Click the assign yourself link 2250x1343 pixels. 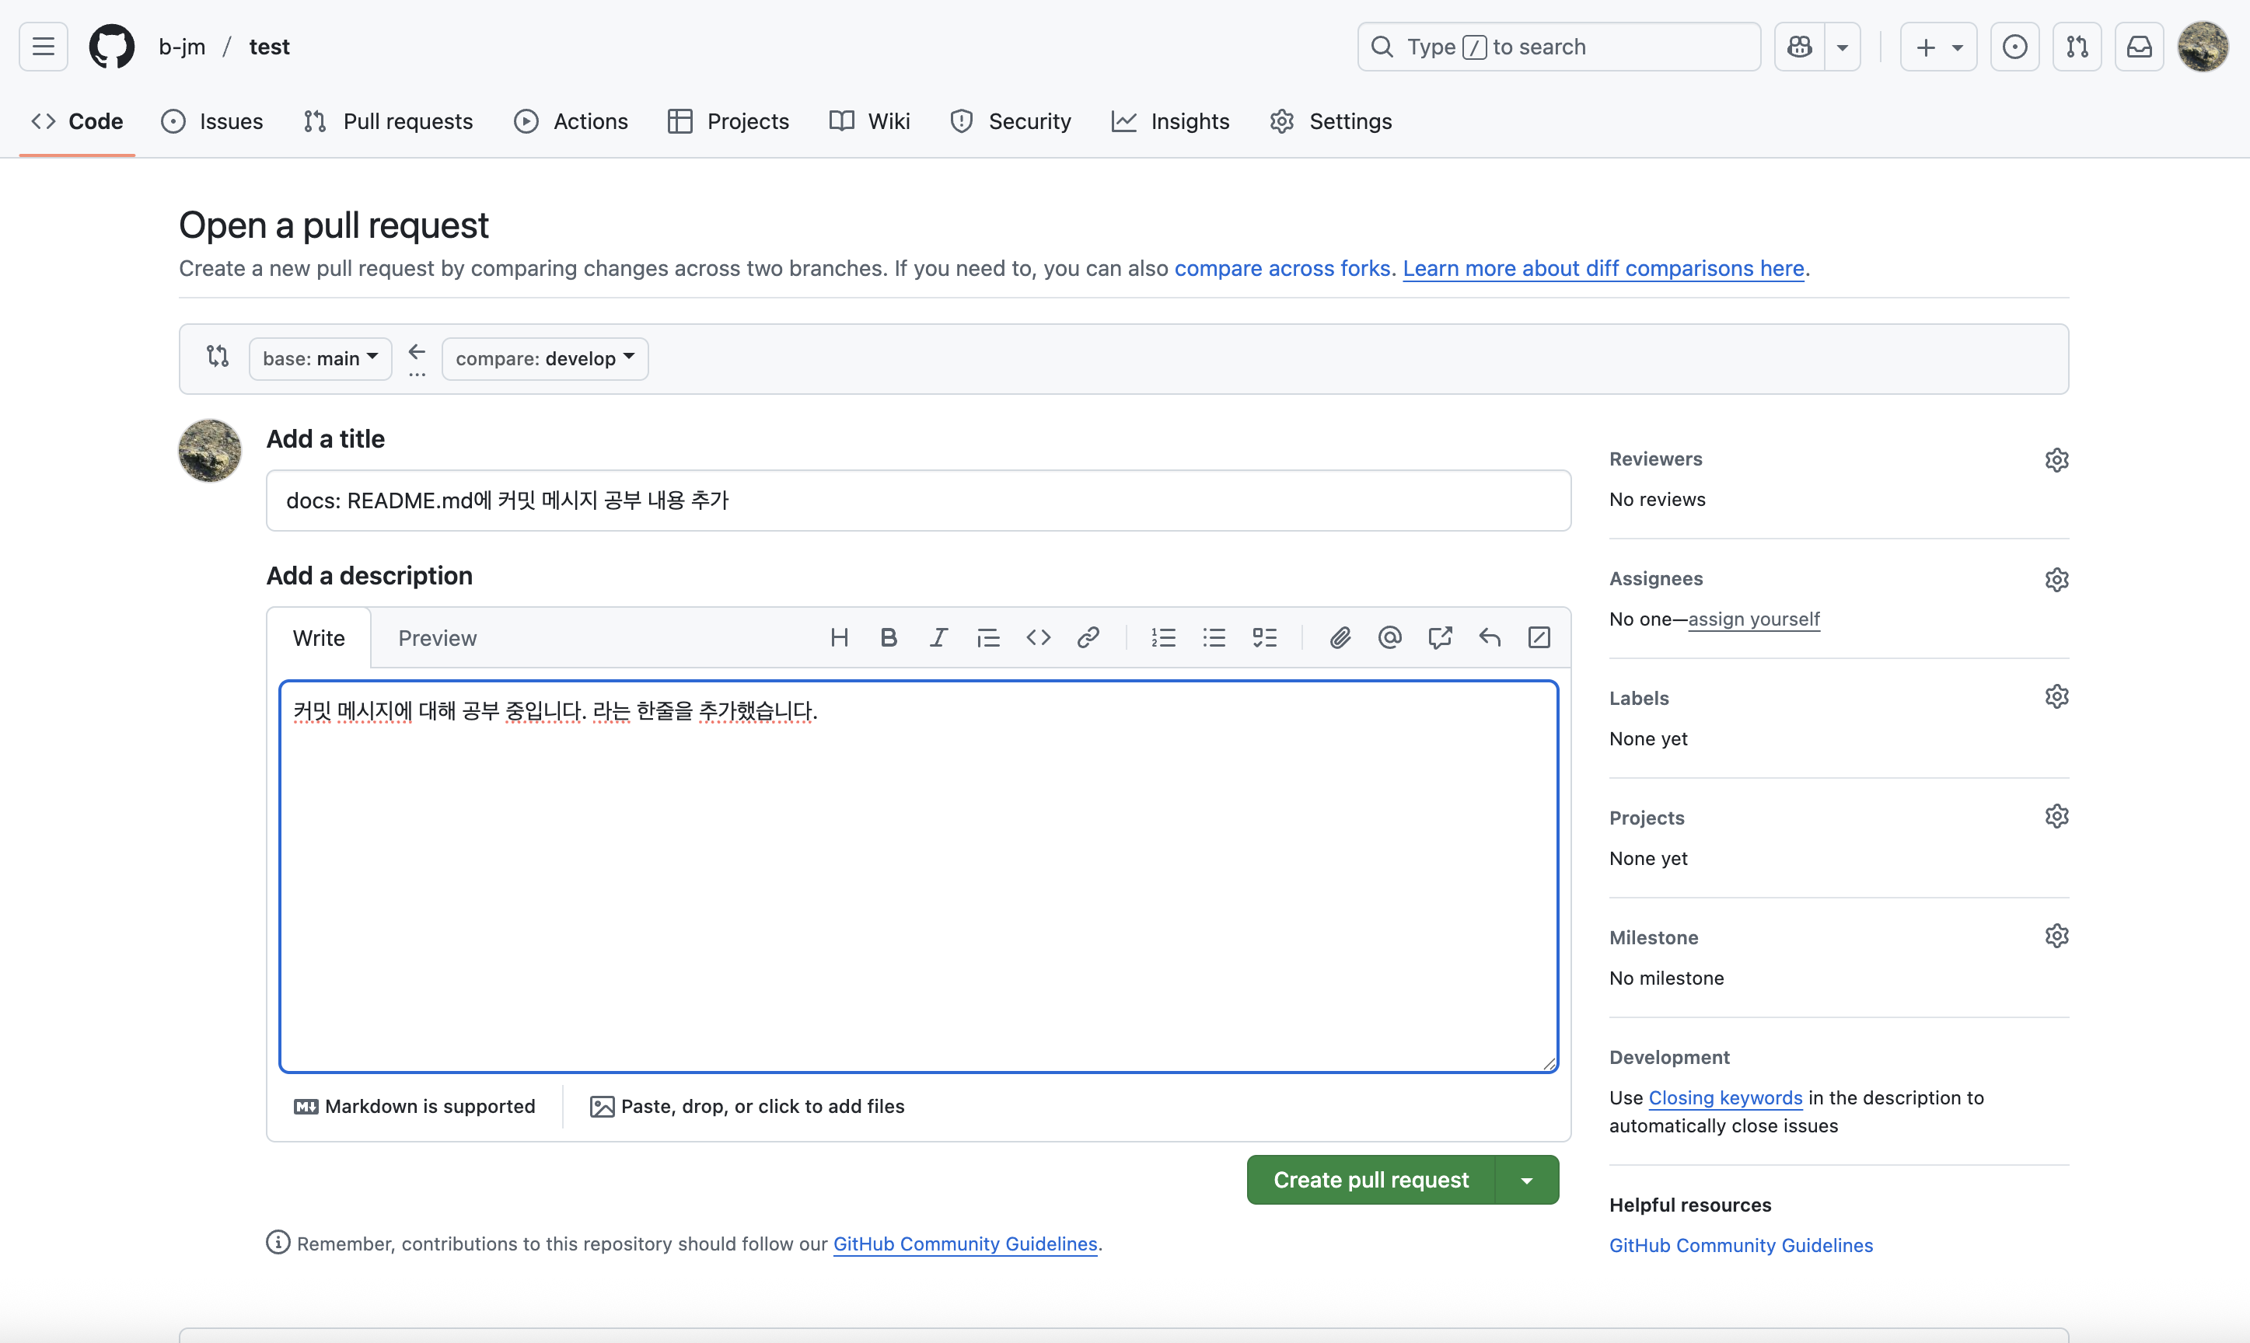click(x=1753, y=619)
